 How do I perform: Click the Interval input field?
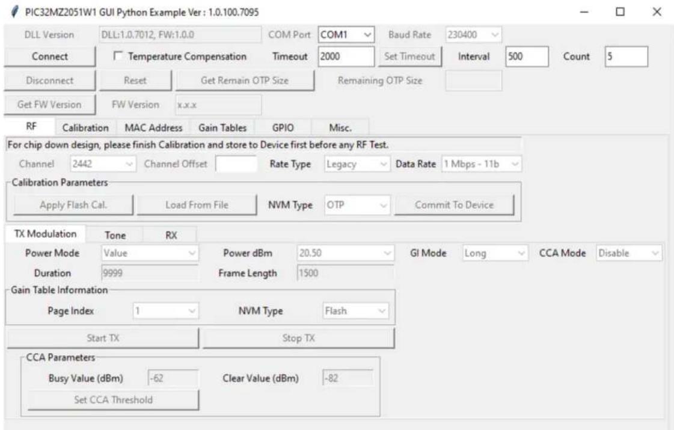click(x=527, y=57)
